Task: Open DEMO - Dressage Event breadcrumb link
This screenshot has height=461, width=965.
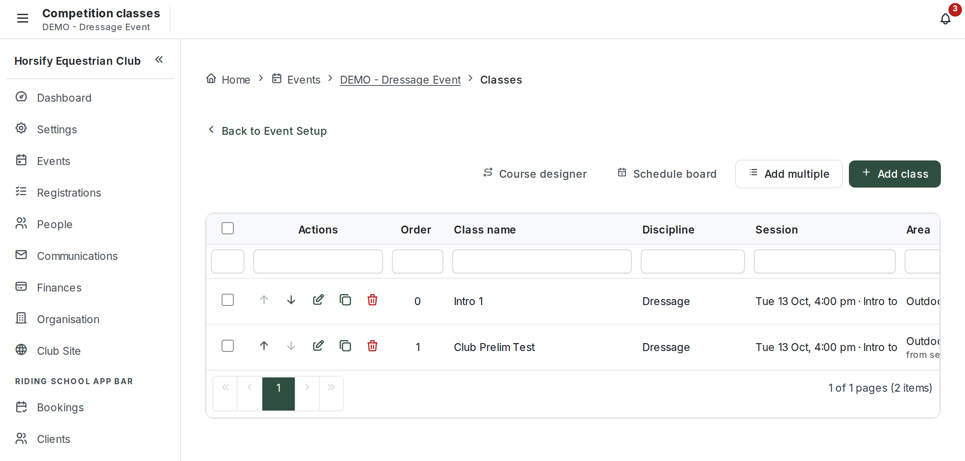Action: click(x=400, y=79)
